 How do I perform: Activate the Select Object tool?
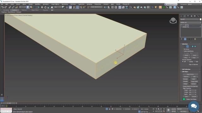point(28,7)
